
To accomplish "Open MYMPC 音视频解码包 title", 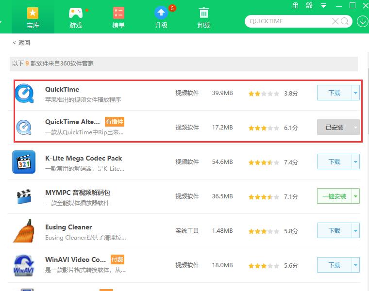I will pyautogui.click(x=78, y=193).
